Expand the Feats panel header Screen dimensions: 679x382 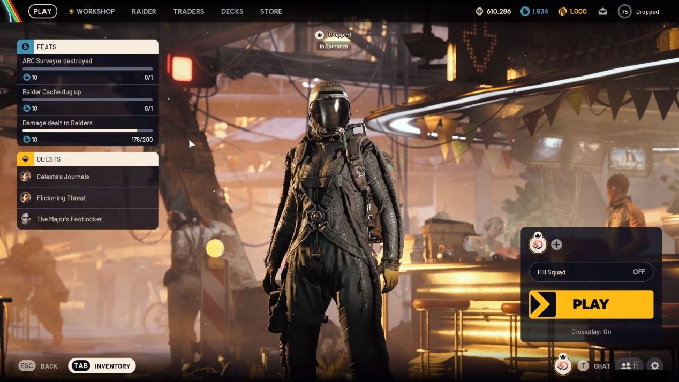click(x=88, y=47)
